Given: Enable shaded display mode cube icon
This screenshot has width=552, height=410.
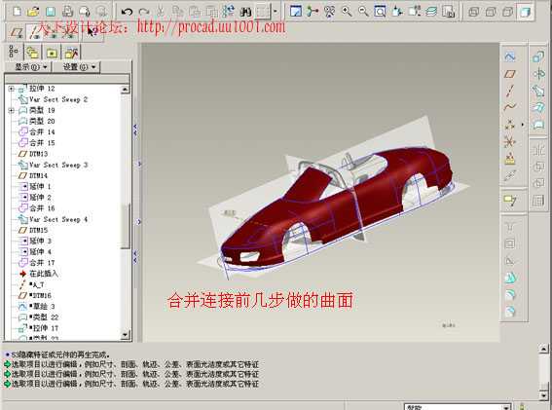Looking at the screenshot, I should coord(525,13).
